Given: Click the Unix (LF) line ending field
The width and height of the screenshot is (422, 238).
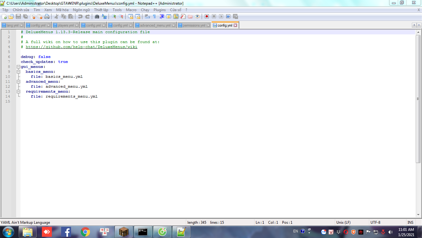Looking at the screenshot, I should click(352, 222).
